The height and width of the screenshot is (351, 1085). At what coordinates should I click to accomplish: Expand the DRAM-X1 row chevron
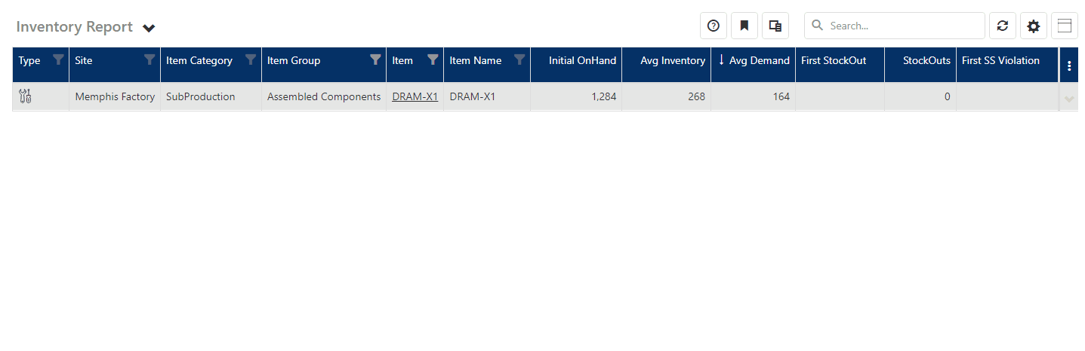click(1068, 99)
